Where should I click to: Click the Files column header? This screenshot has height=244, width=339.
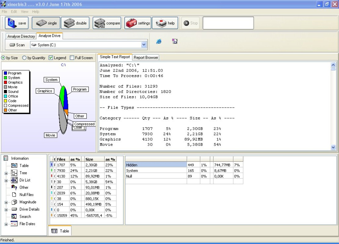63,159
